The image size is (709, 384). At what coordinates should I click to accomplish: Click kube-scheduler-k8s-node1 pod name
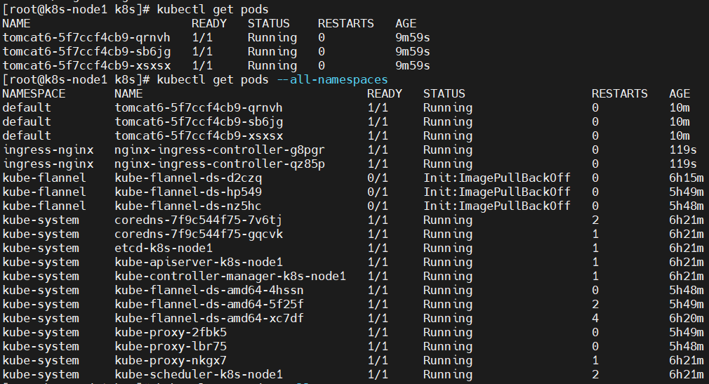point(199,374)
